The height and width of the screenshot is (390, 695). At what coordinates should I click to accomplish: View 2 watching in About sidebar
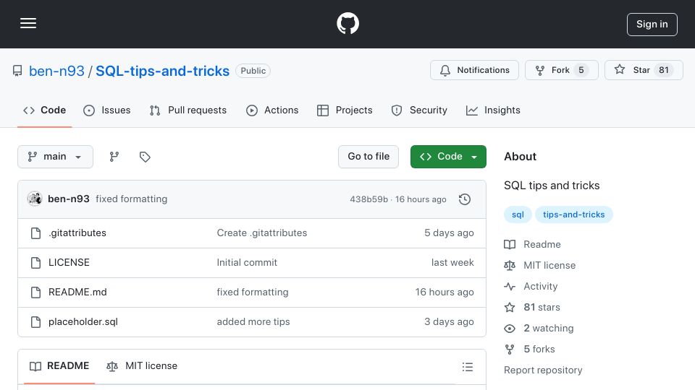539,329
